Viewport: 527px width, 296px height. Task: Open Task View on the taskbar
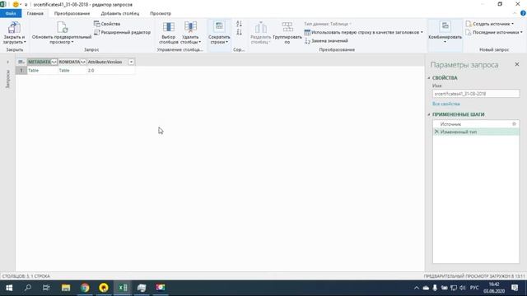46,288
